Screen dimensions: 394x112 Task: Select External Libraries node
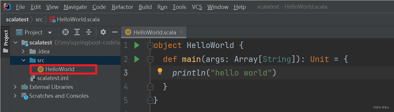47,87
